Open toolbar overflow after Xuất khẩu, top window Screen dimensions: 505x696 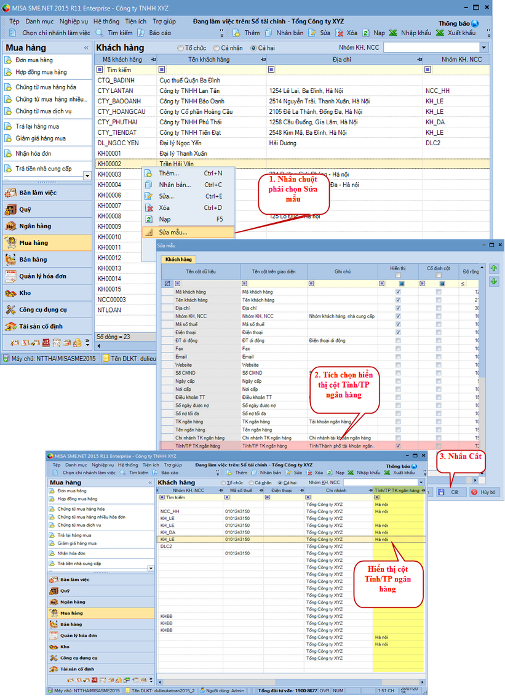point(488,33)
